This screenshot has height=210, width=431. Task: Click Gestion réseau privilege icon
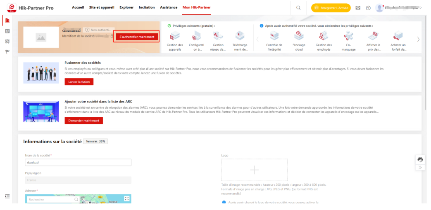click(x=218, y=35)
